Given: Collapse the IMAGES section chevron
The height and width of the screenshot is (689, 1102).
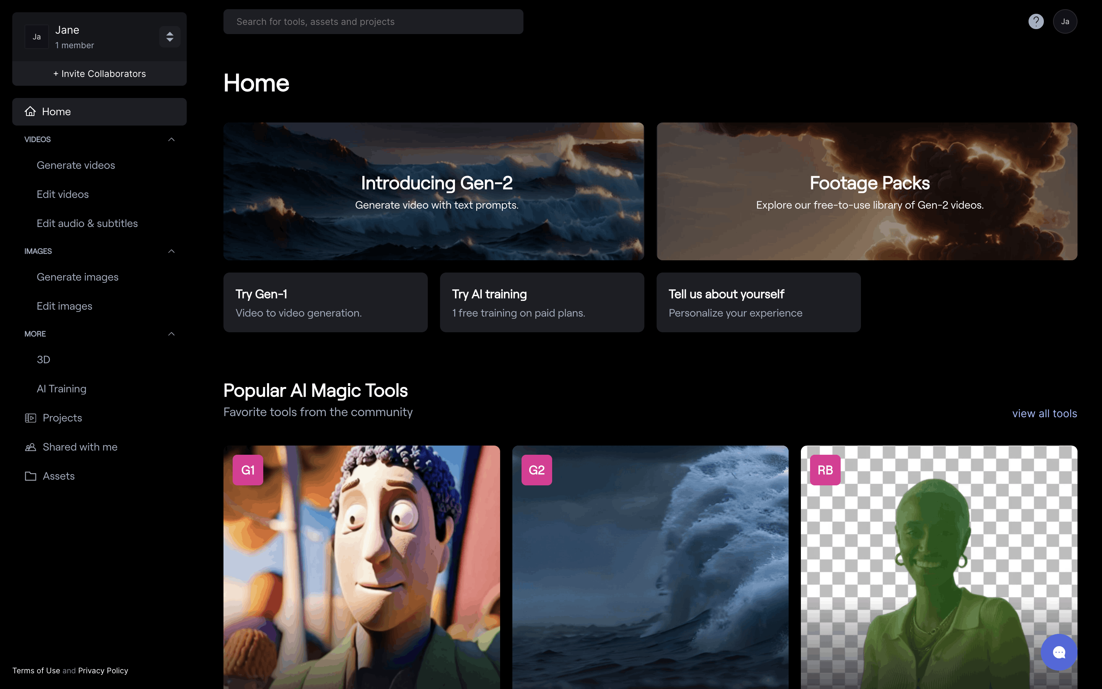Looking at the screenshot, I should 171,251.
